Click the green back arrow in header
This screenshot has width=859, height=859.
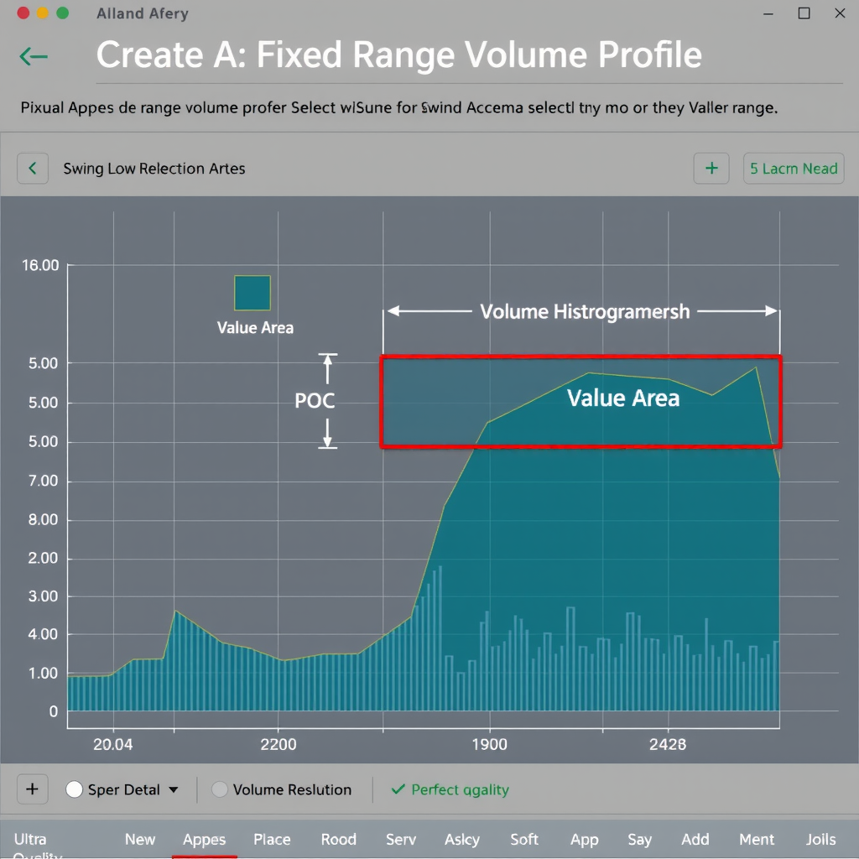34,56
